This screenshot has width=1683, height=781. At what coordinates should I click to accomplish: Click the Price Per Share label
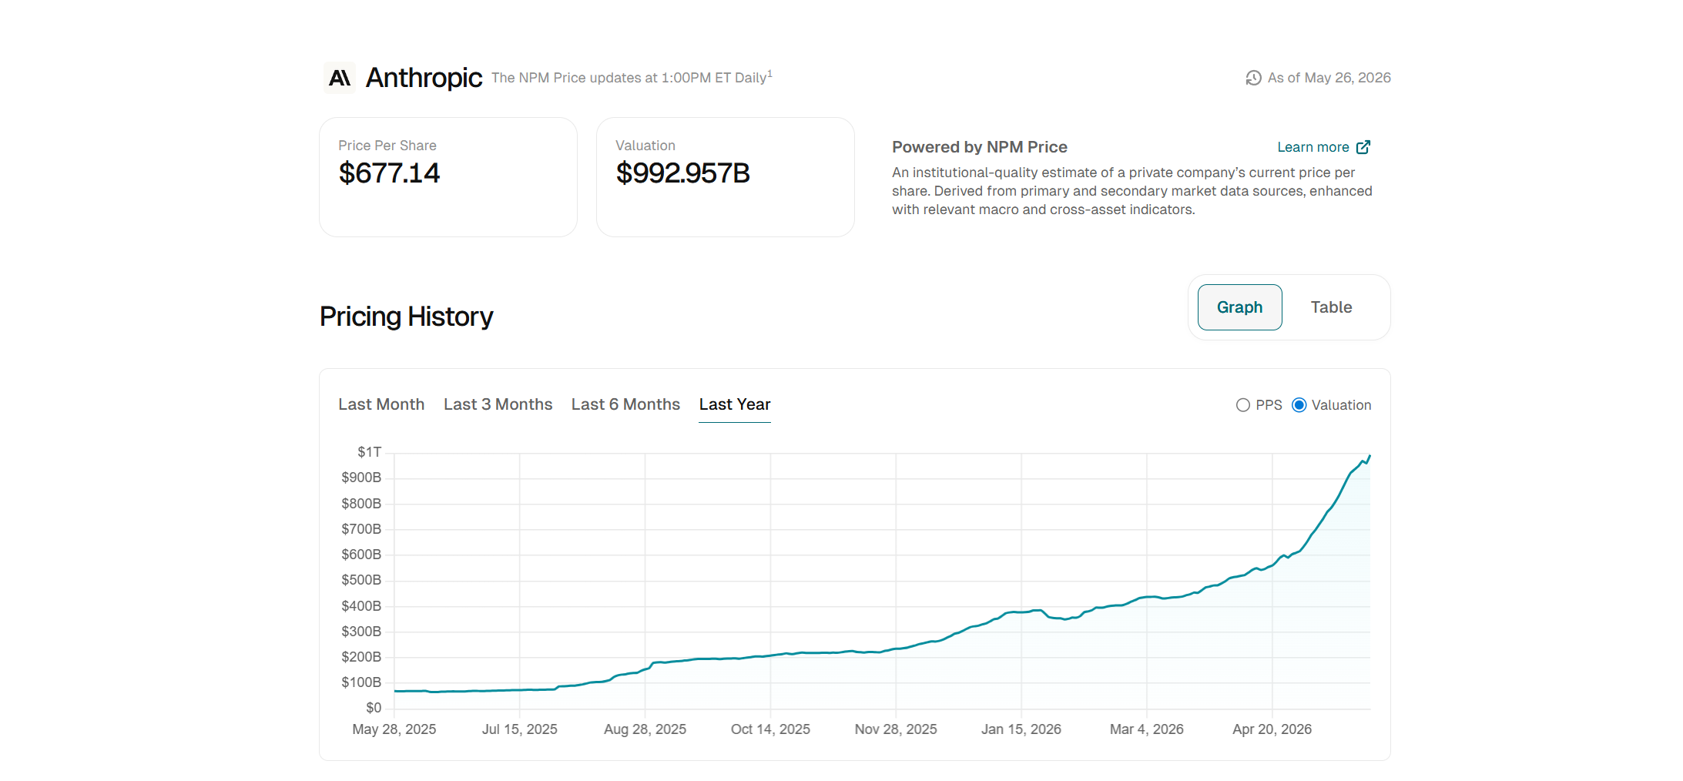pos(387,146)
